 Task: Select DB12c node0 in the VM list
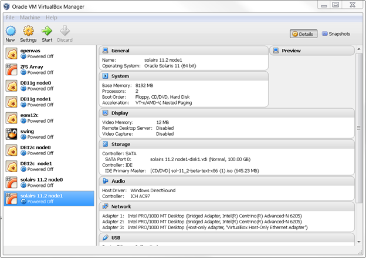(49, 150)
